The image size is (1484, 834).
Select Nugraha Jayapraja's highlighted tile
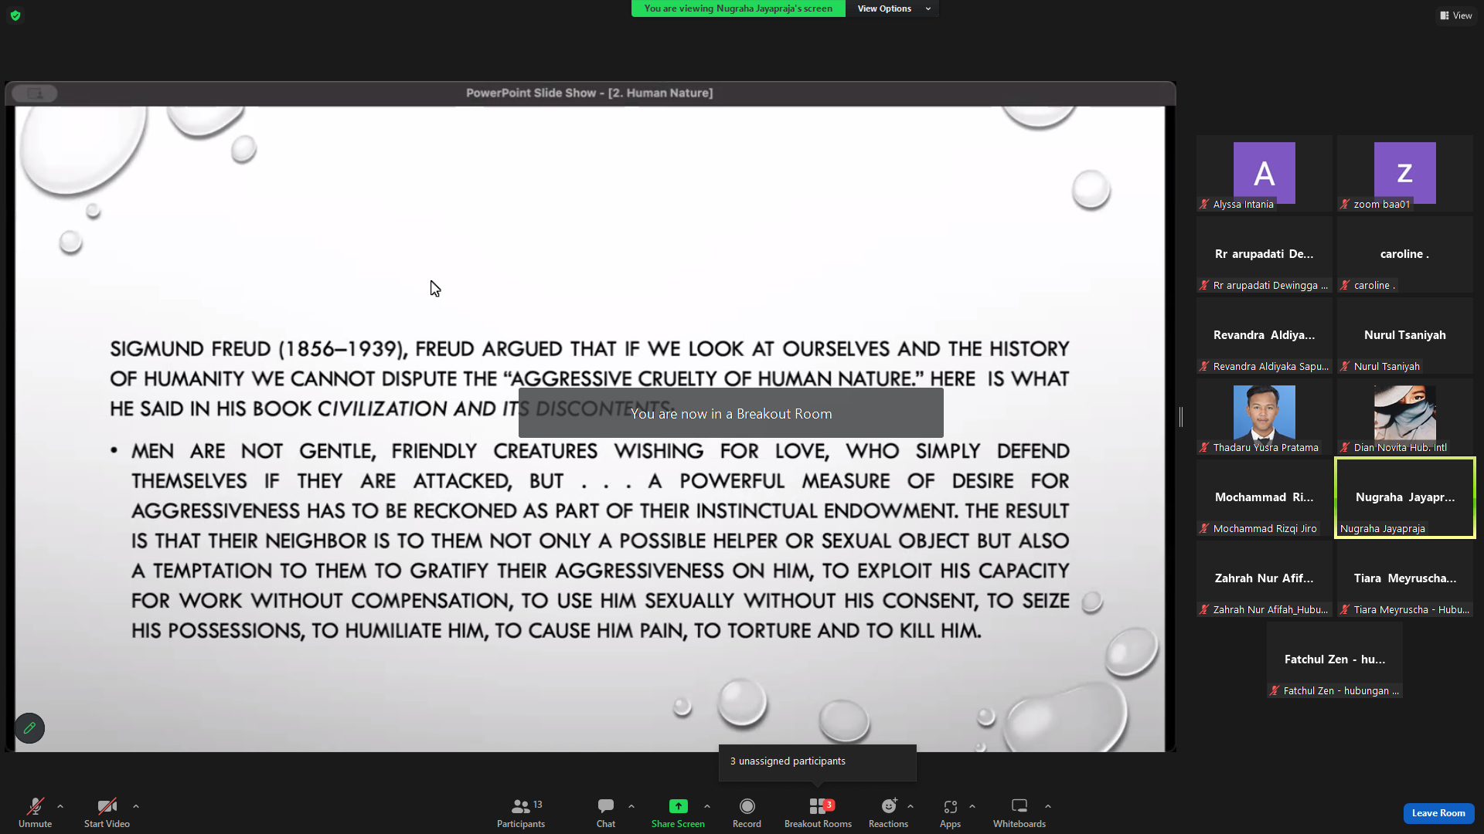[x=1405, y=497]
